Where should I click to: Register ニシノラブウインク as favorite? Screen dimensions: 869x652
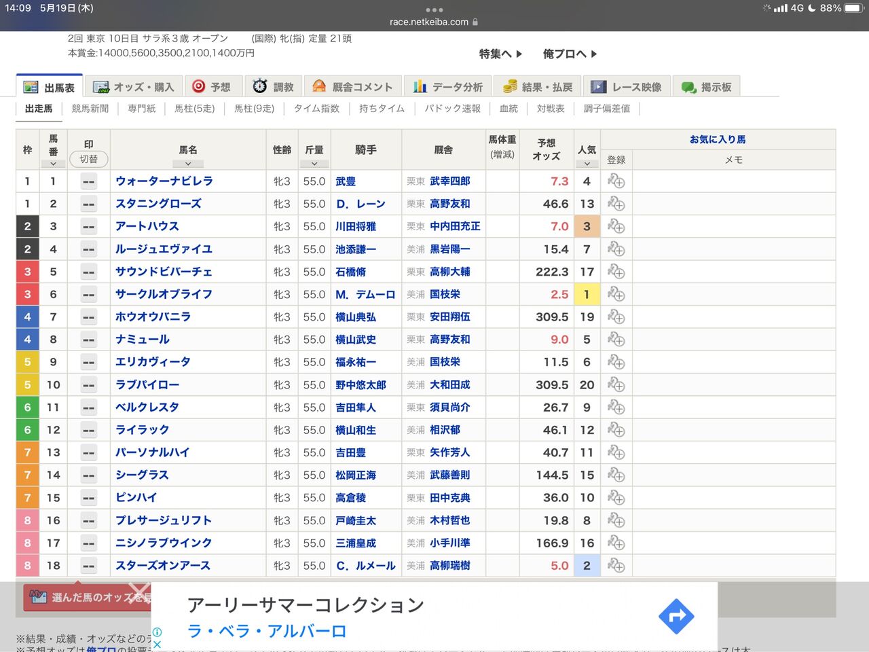[x=616, y=543]
